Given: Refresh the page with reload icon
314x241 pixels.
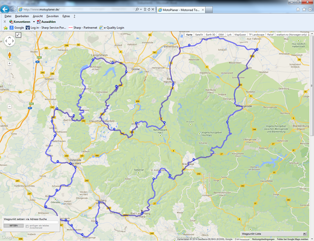Looking at the screenshot, I should 149,9.
